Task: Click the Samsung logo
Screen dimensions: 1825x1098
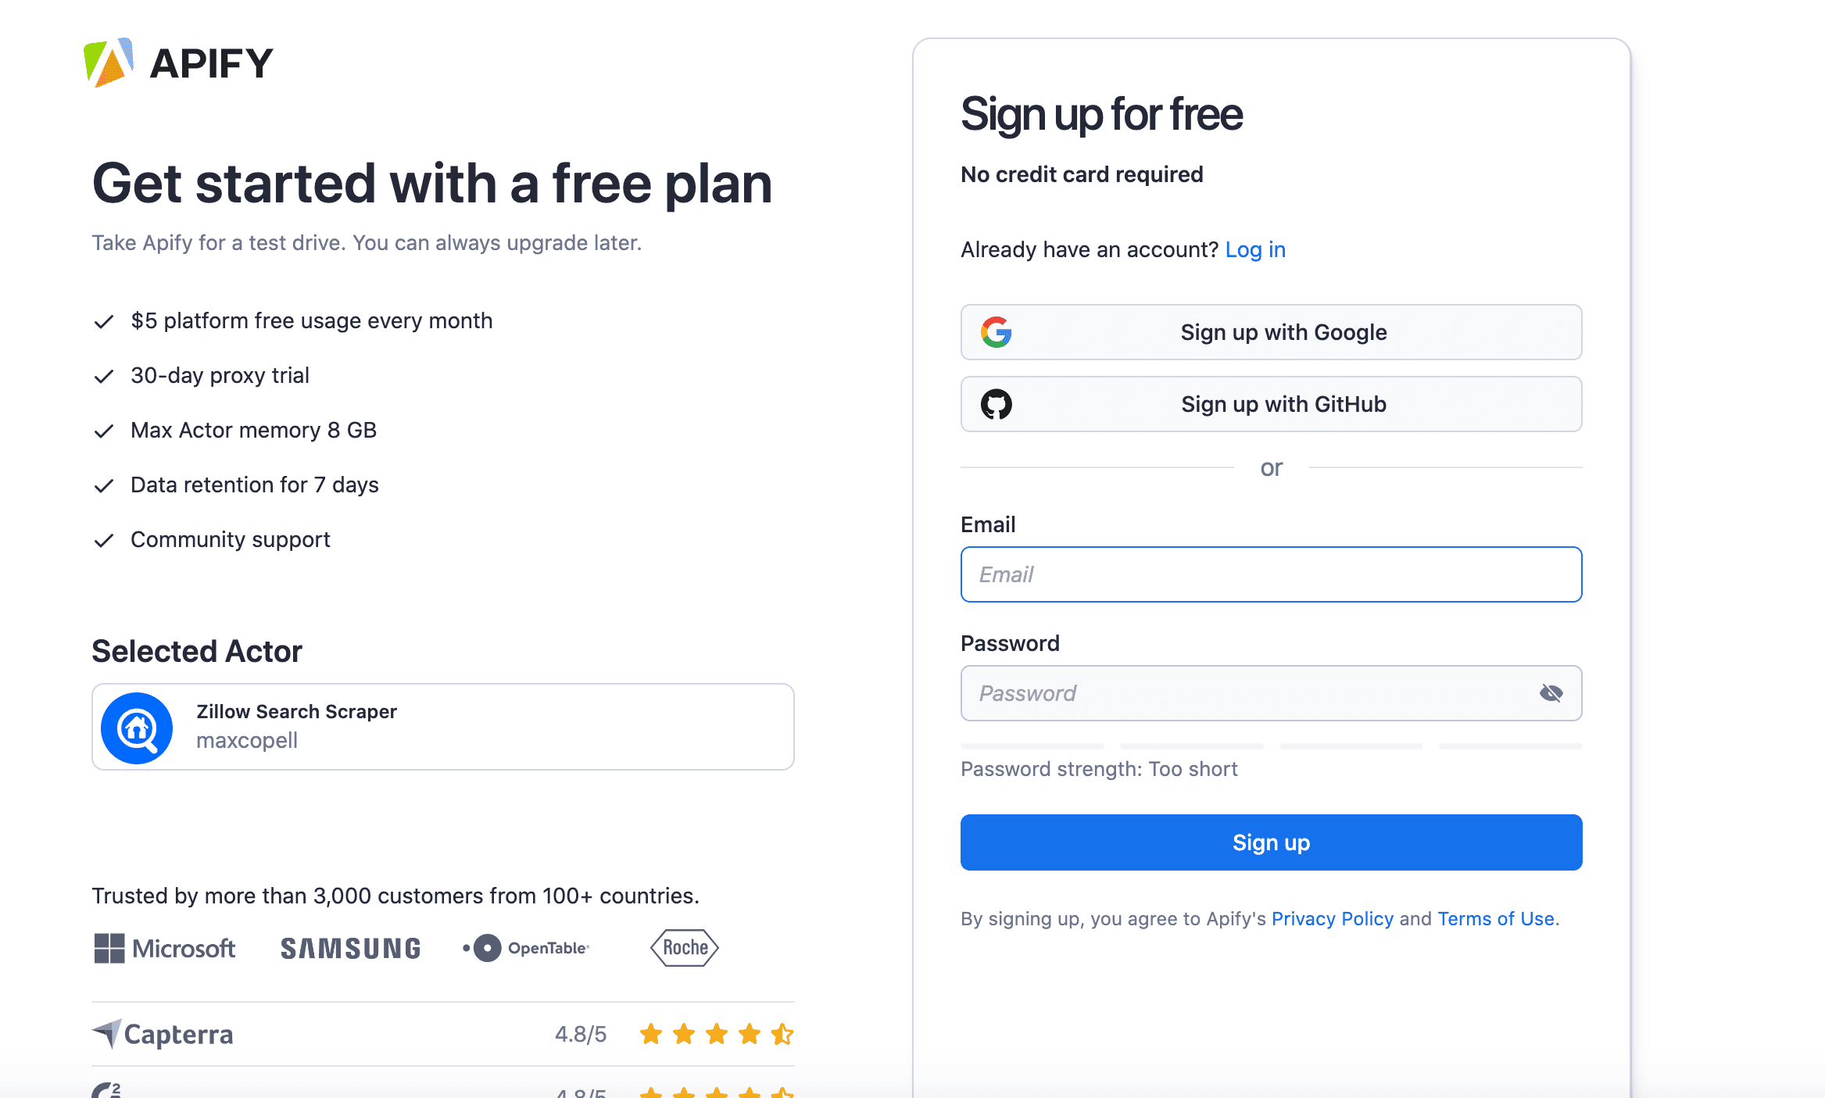Action: click(x=349, y=948)
